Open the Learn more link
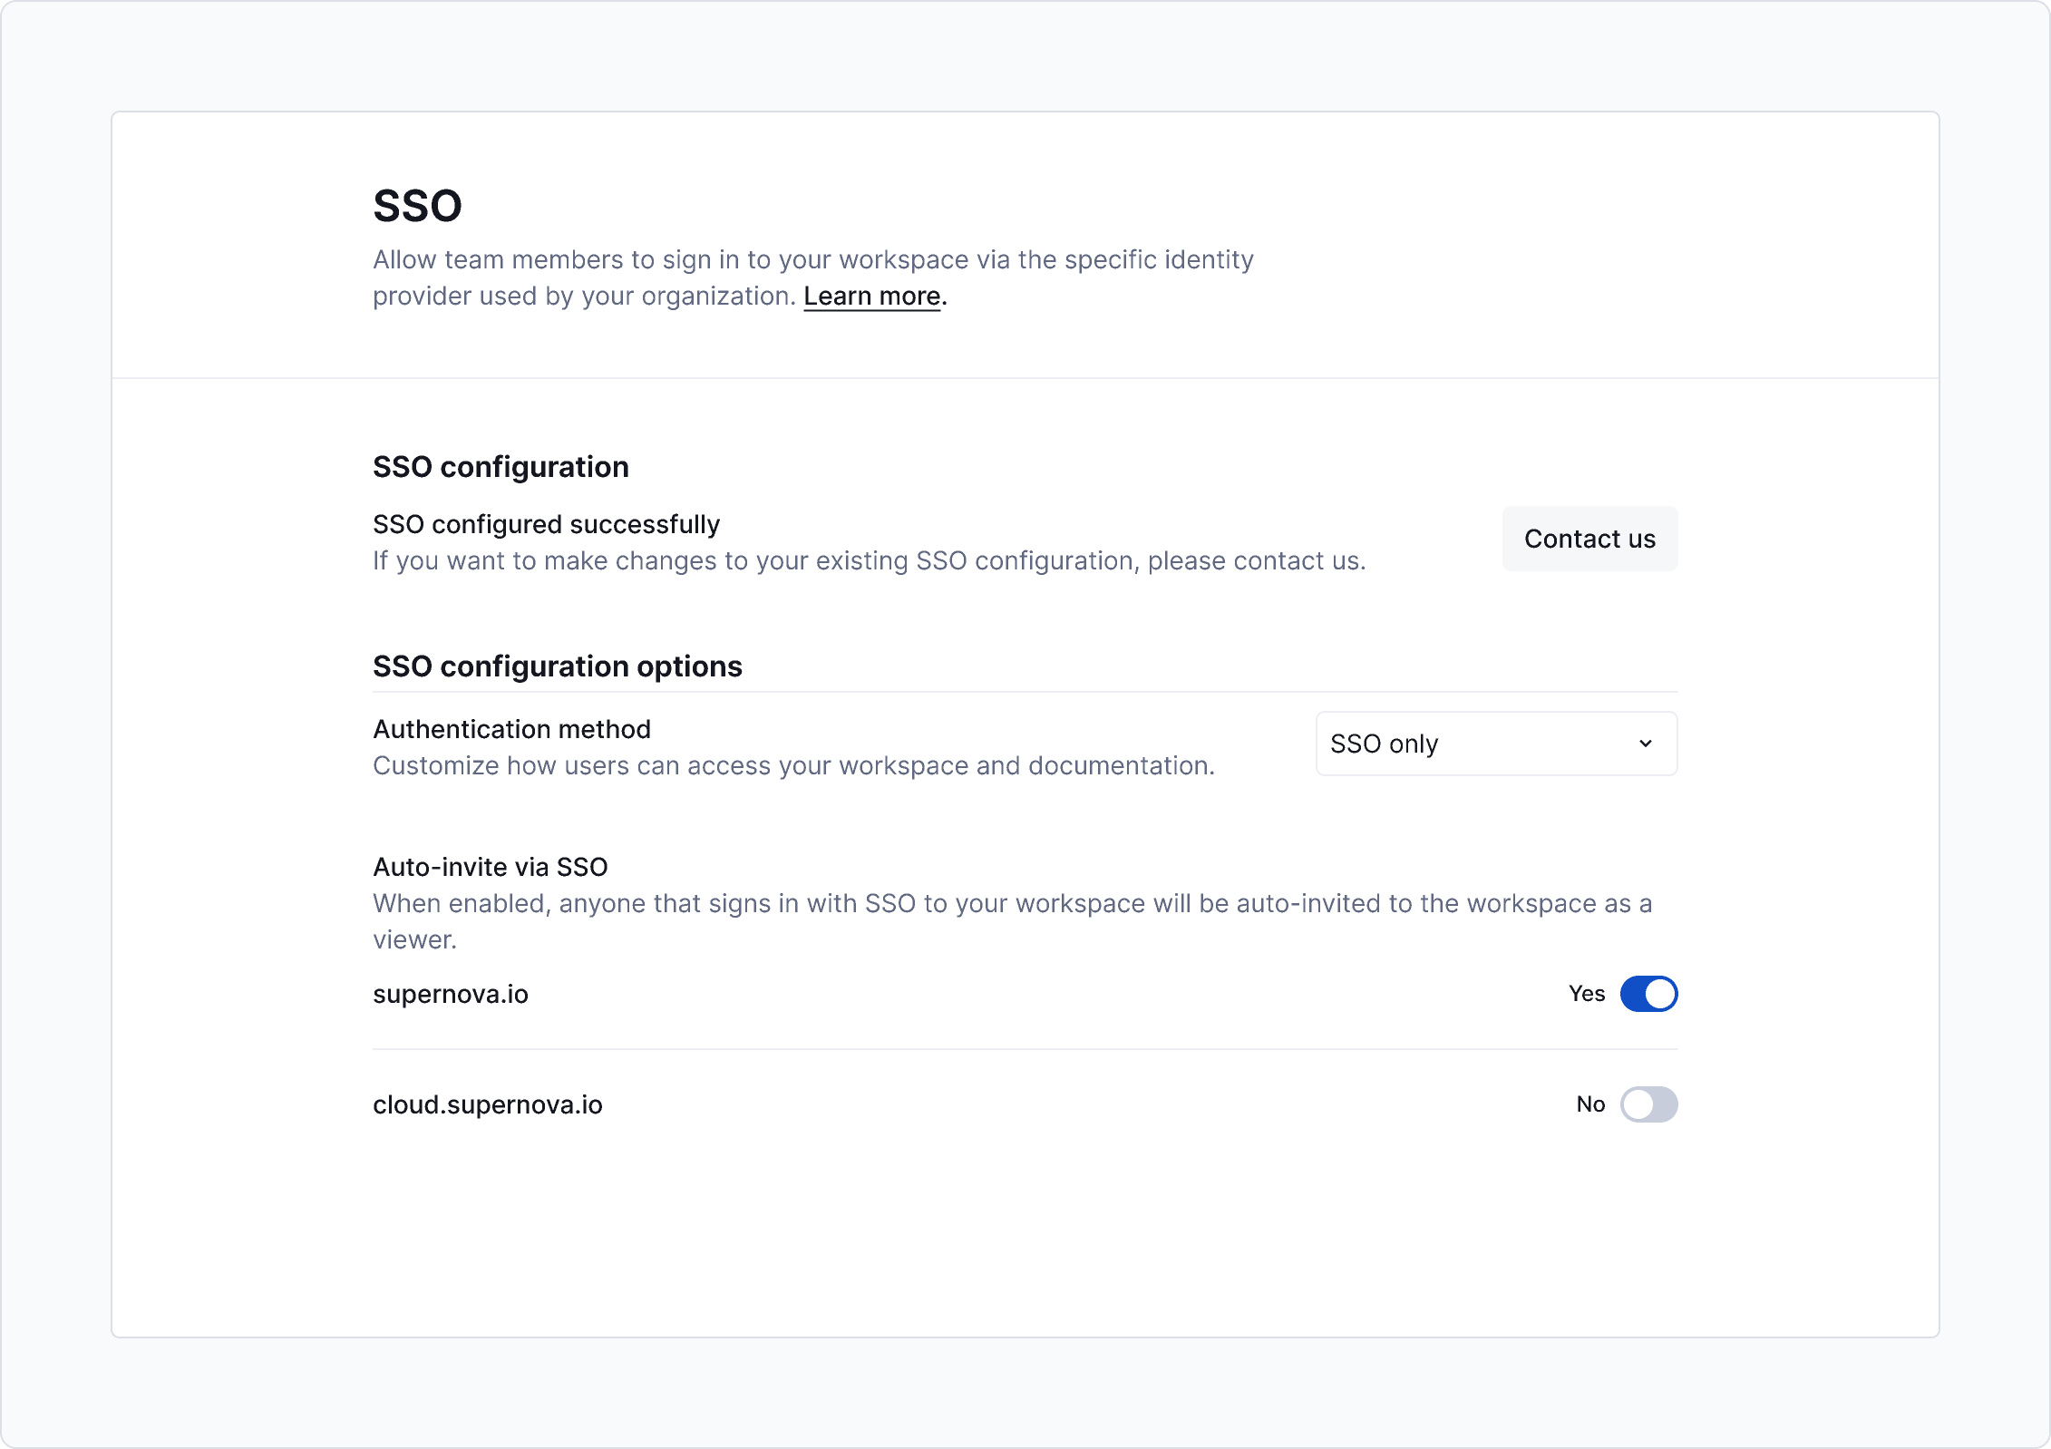This screenshot has width=2051, height=1449. coord(871,296)
